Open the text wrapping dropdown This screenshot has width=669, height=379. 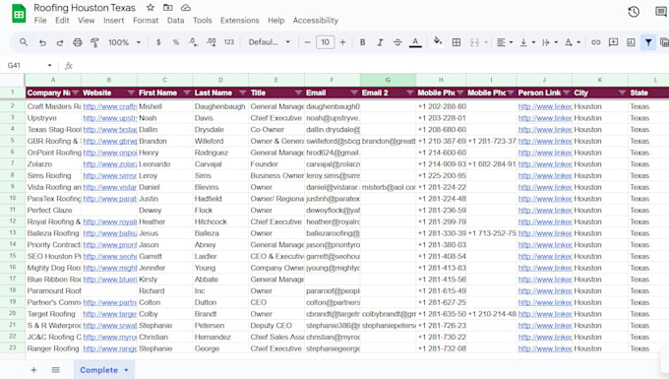(x=550, y=42)
